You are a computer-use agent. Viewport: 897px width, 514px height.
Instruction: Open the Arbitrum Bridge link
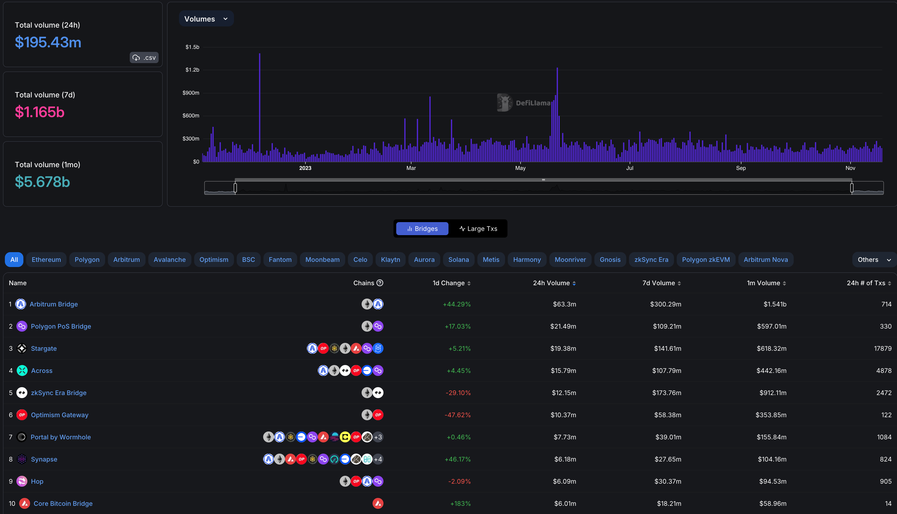tap(54, 304)
